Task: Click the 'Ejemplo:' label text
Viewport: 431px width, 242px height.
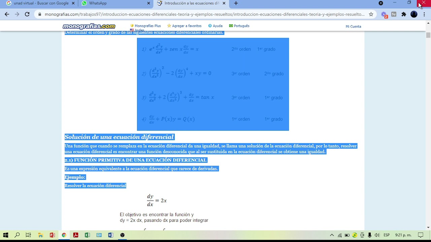Action: tap(75, 177)
